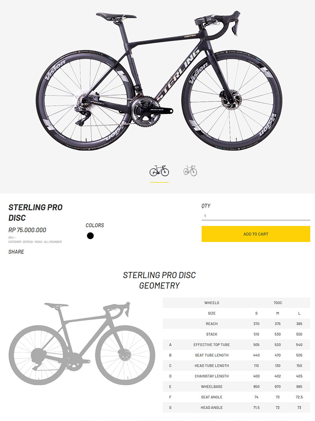This screenshot has width=315, height=421.
Task: Open the All Rounder category link
Action: pyautogui.click(x=54, y=242)
